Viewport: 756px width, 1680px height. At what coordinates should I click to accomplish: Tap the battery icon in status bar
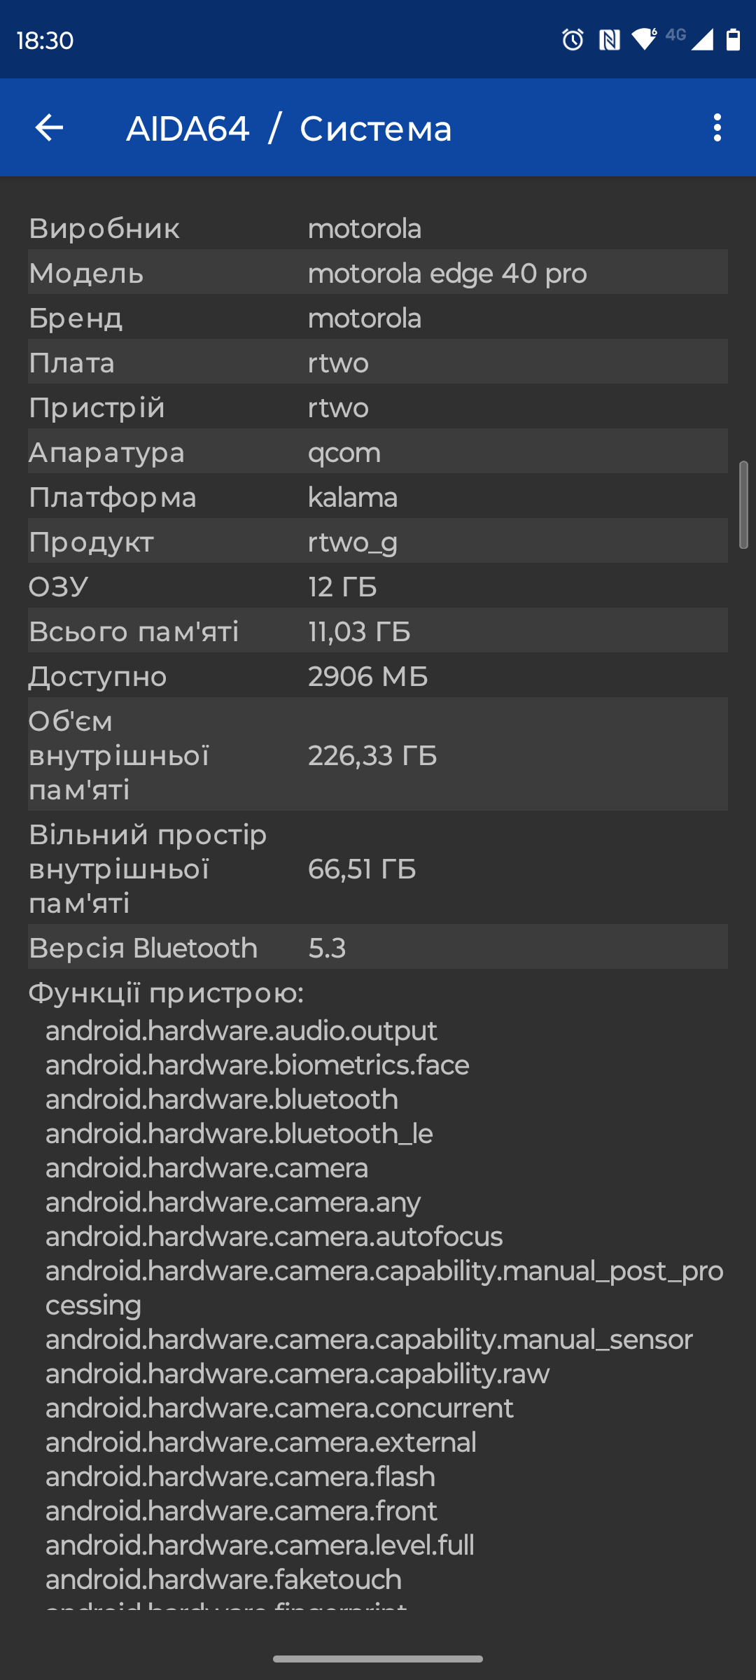coord(733,40)
